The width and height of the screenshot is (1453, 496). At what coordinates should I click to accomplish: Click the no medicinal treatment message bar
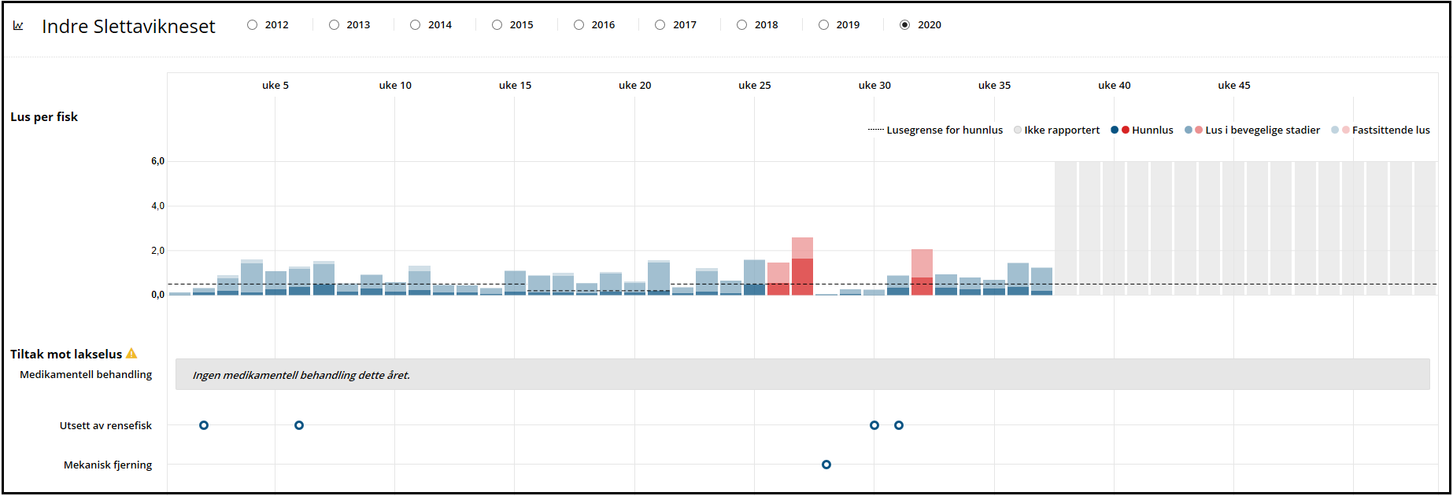(x=802, y=375)
